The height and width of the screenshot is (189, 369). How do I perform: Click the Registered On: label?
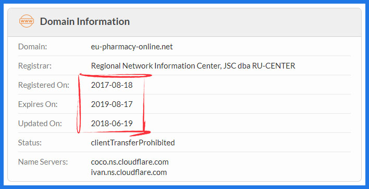point(44,85)
